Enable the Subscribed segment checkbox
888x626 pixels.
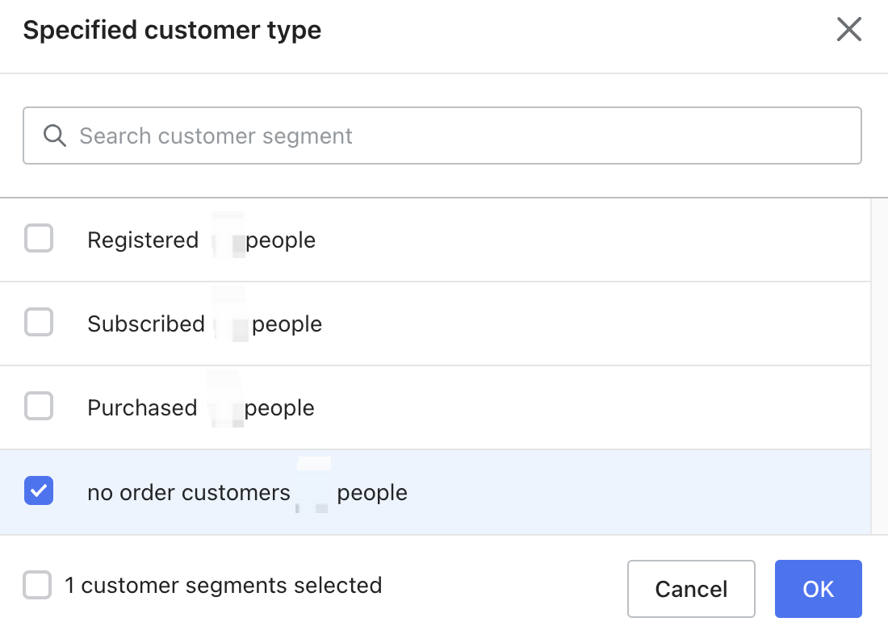pyautogui.click(x=39, y=323)
